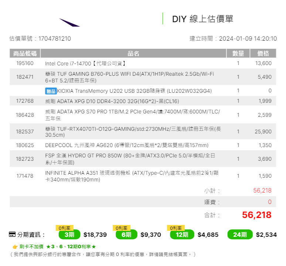Click the pointing hand icon before 刷卡不加價

point(15,247)
